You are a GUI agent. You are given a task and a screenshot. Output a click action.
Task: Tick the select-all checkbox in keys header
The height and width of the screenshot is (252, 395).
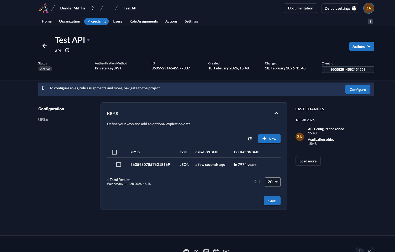coord(114,152)
